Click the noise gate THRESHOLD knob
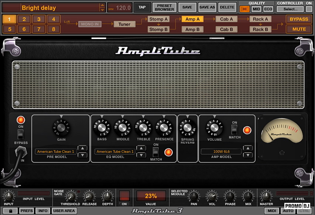This screenshot has height=215, width=315. click(70, 196)
